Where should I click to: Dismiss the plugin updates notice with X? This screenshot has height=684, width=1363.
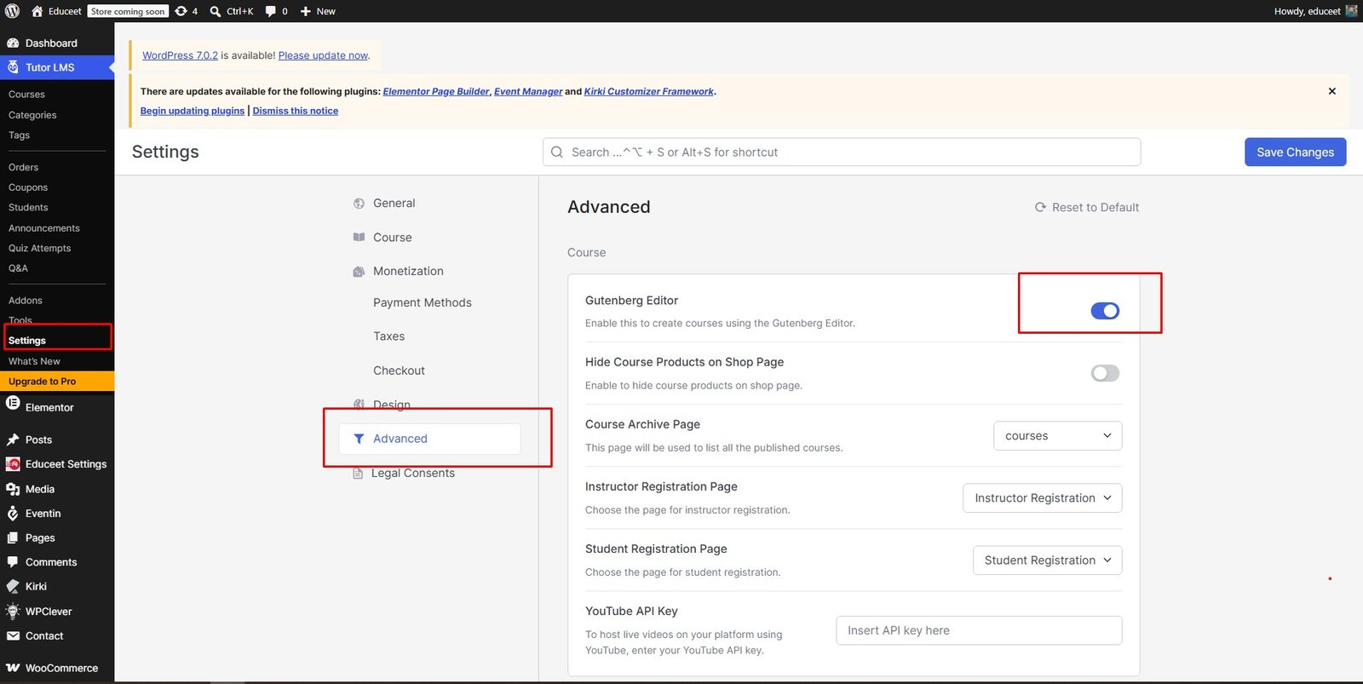(1332, 91)
